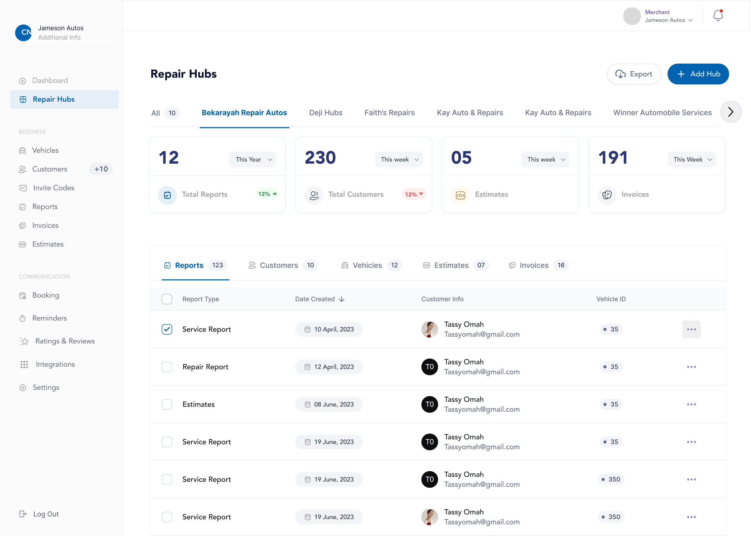751x536 pixels.
Task: Click the merchant profile avatar circle
Action: pyautogui.click(x=632, y=16)
